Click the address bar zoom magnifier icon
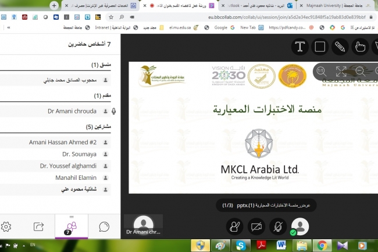The width and height of the screenshot is (378, 252). 122,17
